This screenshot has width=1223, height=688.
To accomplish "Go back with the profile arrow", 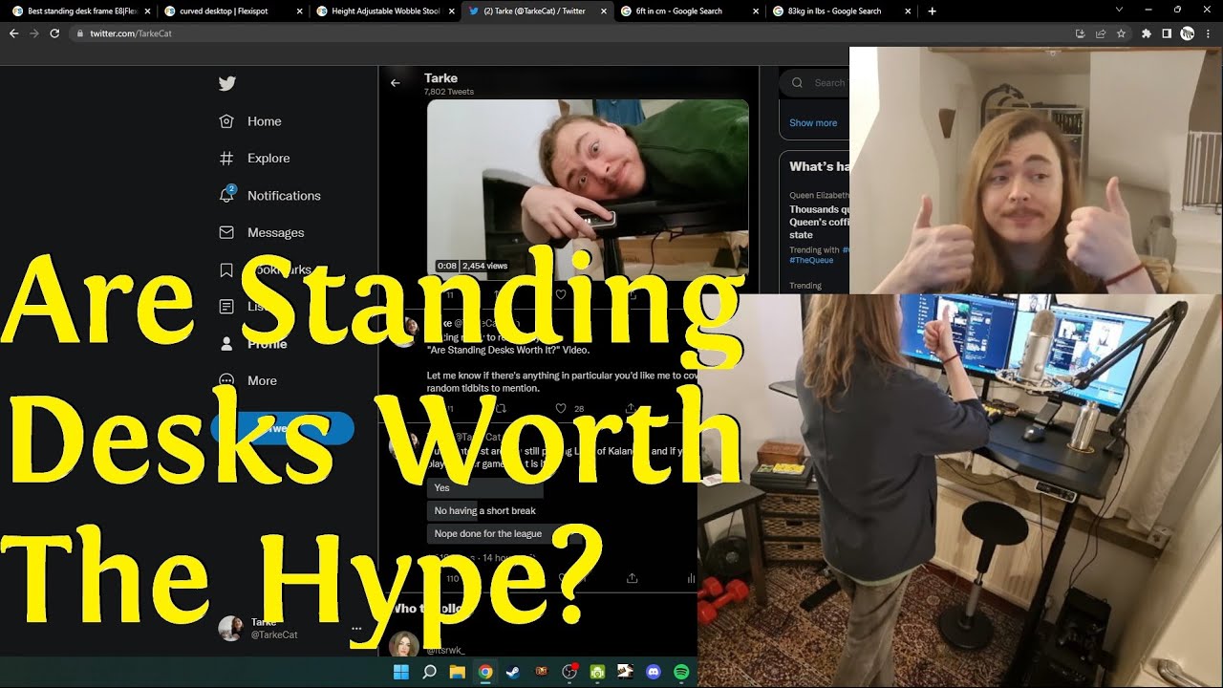I will click(x=396, y=83).
